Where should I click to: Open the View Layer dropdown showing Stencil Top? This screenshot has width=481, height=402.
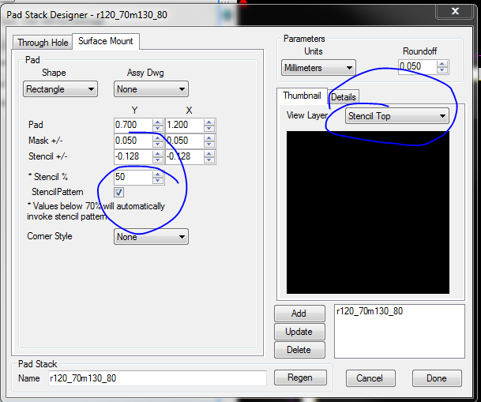[397, 116]
